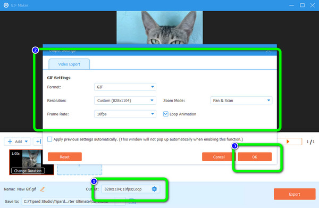Open output settings gear icon
Viewport: 319px width, 208px height.
pos(154,189)
